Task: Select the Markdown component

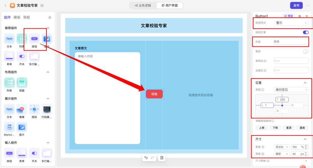Action: click(9, 129)
